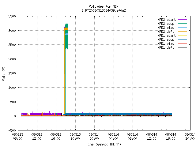Click the 080314 20:00 x-axis label

[x=190, y=137]
